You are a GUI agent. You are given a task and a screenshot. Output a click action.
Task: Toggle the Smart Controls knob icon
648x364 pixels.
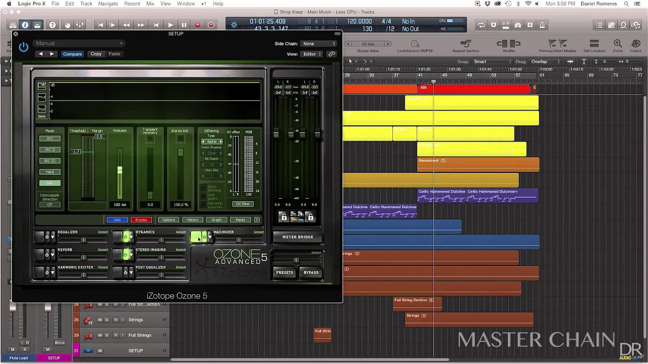coord(67,25)
